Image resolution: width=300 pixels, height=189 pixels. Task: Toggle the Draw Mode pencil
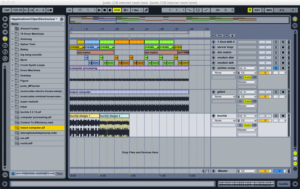(146, 10)
